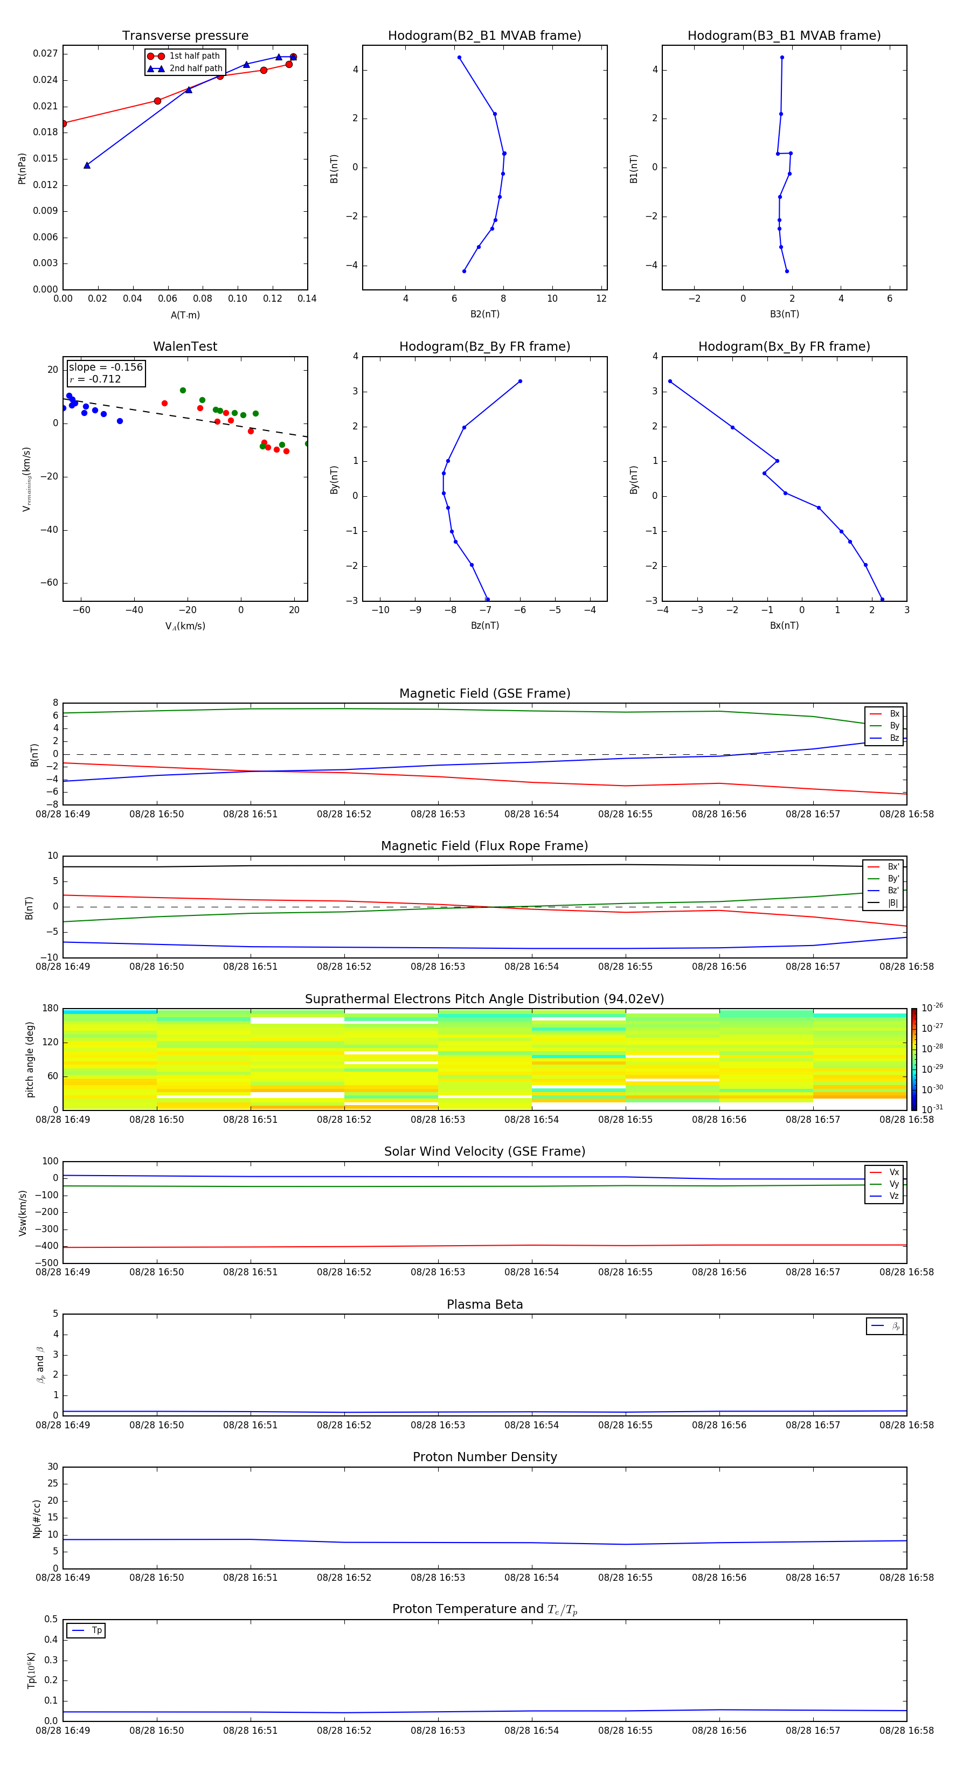Image resolution: width=970 pixels, height=1778 pixels.
Task: Click the By' entry in Flux Rope legend
Action: [883, 879]
